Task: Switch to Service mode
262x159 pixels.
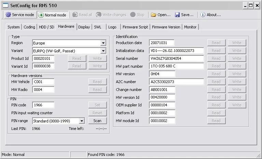Action: 20,15
